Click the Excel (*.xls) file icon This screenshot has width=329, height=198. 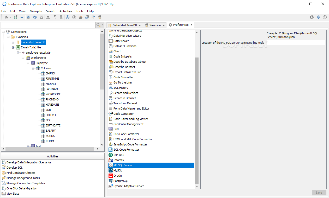[x=18, y=47]
